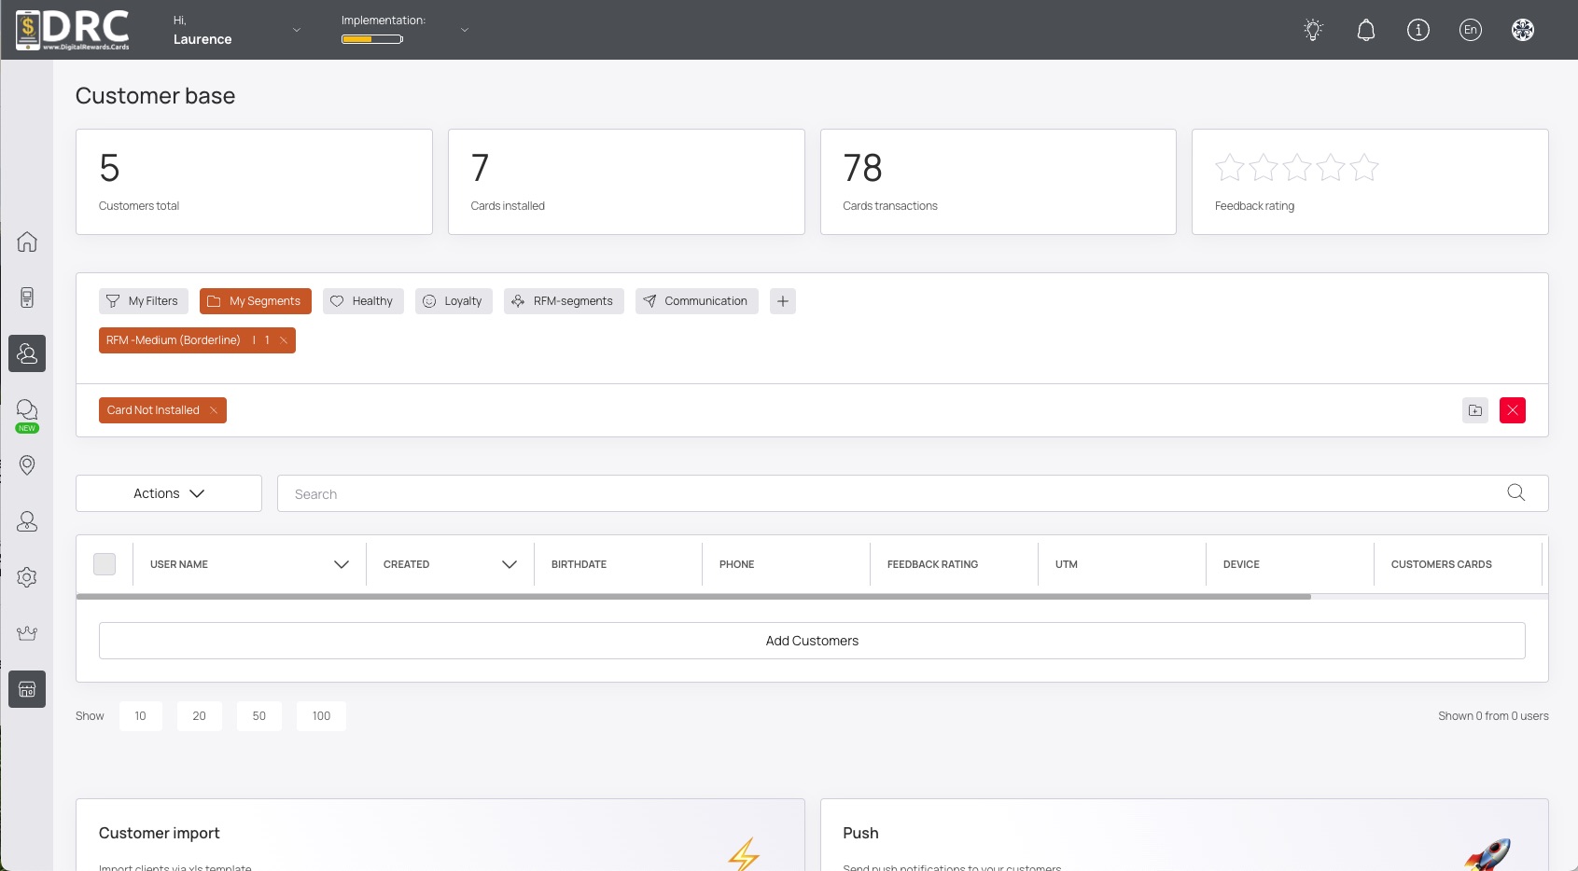Click the home icon in sidebar
The width and height of the screenshot is (1578, 871).
pyautogui.click(x=27, y=242)
